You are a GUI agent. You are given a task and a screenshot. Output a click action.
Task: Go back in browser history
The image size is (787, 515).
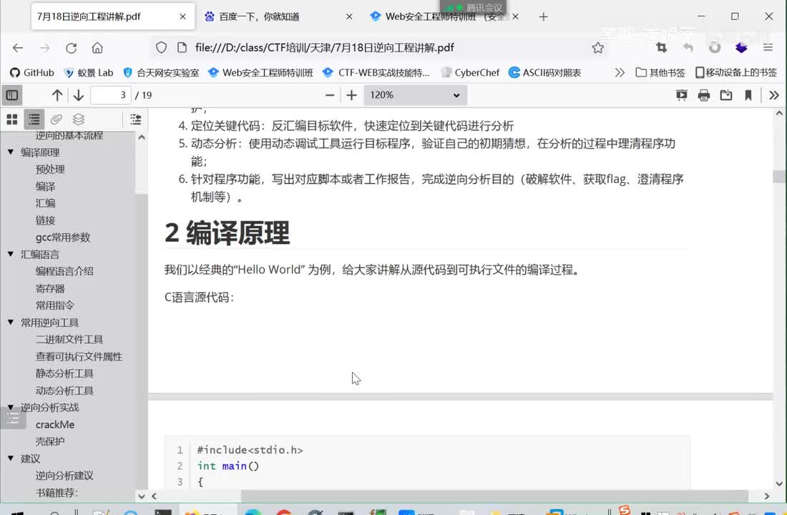pos(18,48)
